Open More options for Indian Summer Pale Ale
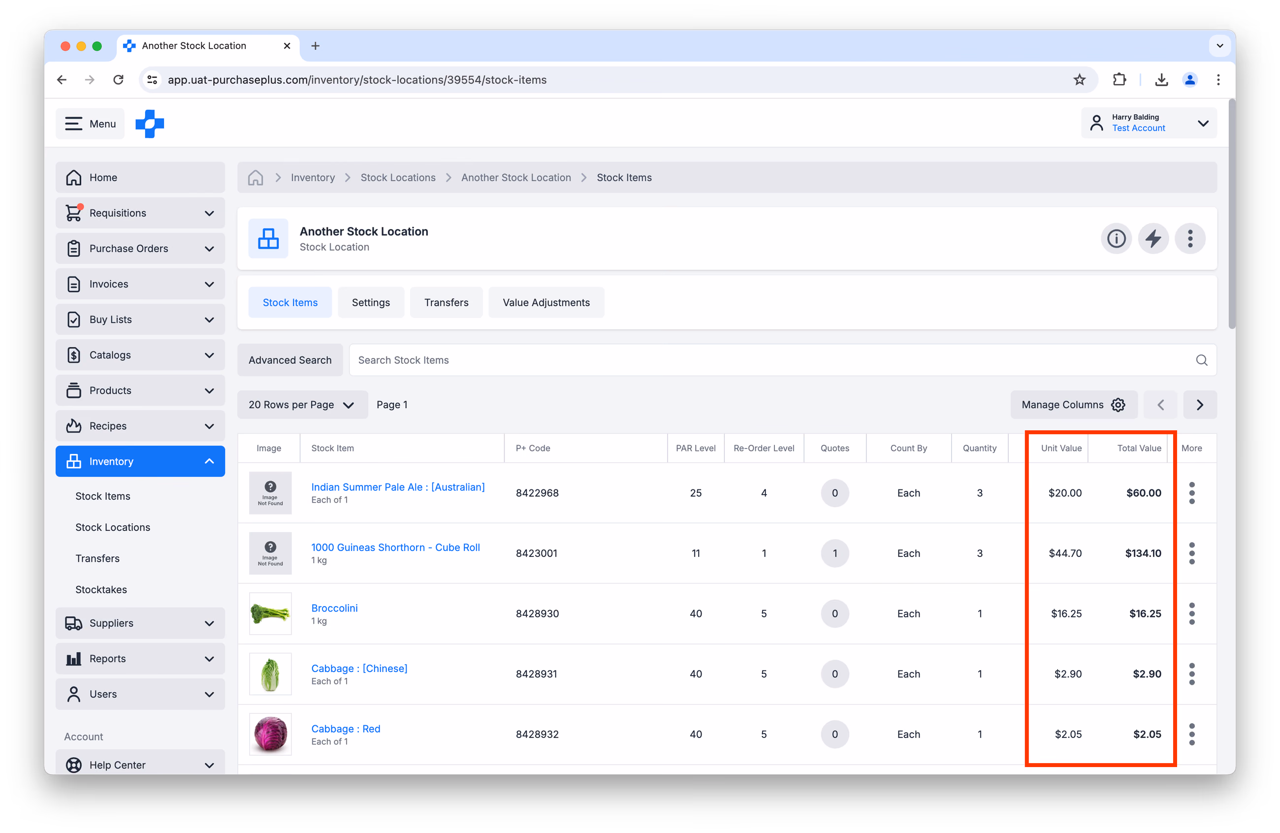This screenshot has width=1280, height=833. coord(1192,493)
